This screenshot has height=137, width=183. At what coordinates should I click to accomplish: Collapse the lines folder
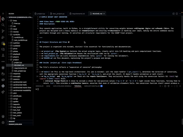[x=20, y=21]
